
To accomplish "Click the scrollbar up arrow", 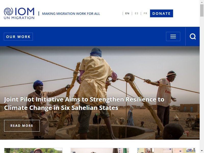I will tap(202, 2).
